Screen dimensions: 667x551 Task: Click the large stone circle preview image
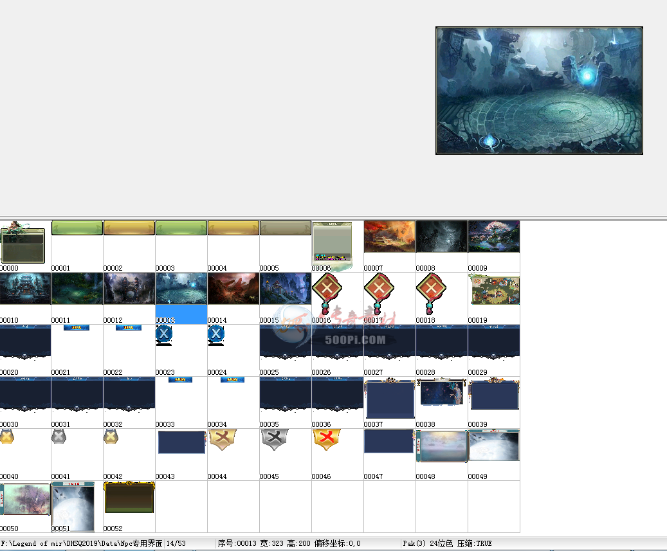[x=539, y=91]
